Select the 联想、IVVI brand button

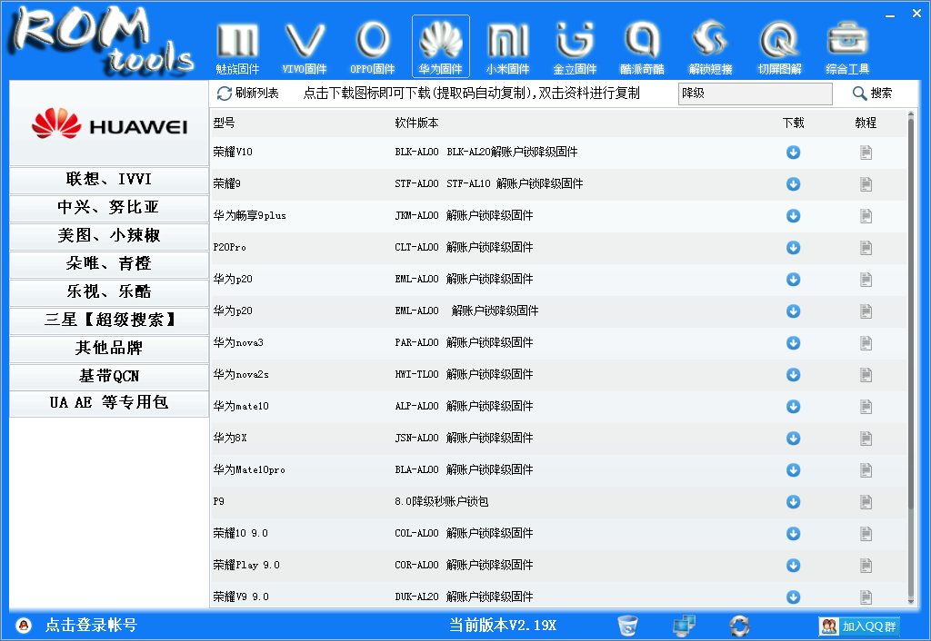[x=109, y=179]
